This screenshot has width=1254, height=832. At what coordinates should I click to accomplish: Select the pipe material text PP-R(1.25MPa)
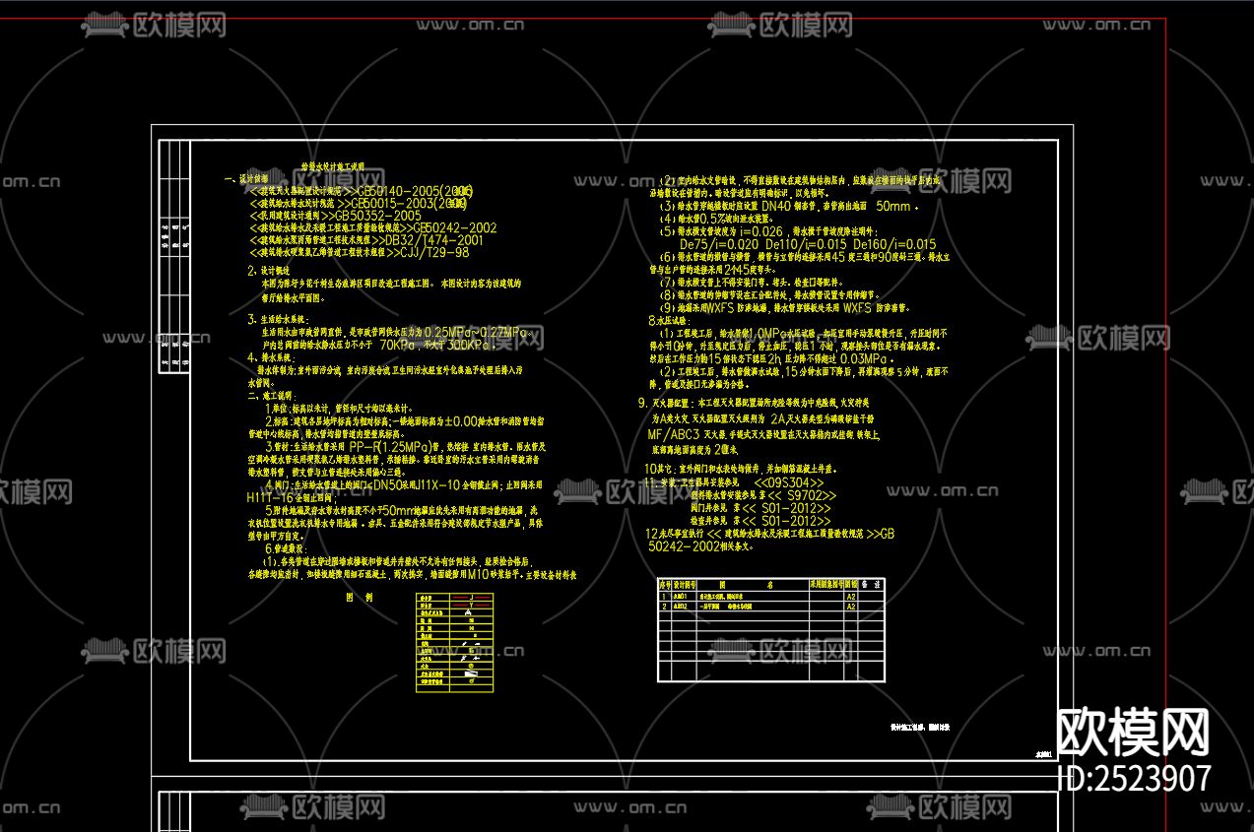[392, 447]
